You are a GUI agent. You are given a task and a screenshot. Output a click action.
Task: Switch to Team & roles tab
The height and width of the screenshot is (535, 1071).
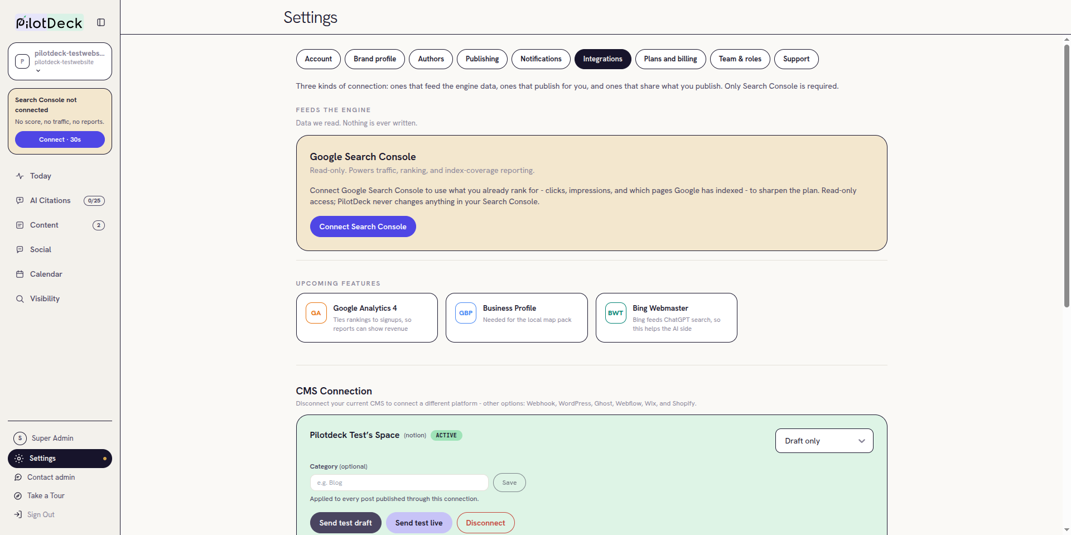tap(740, 59)
